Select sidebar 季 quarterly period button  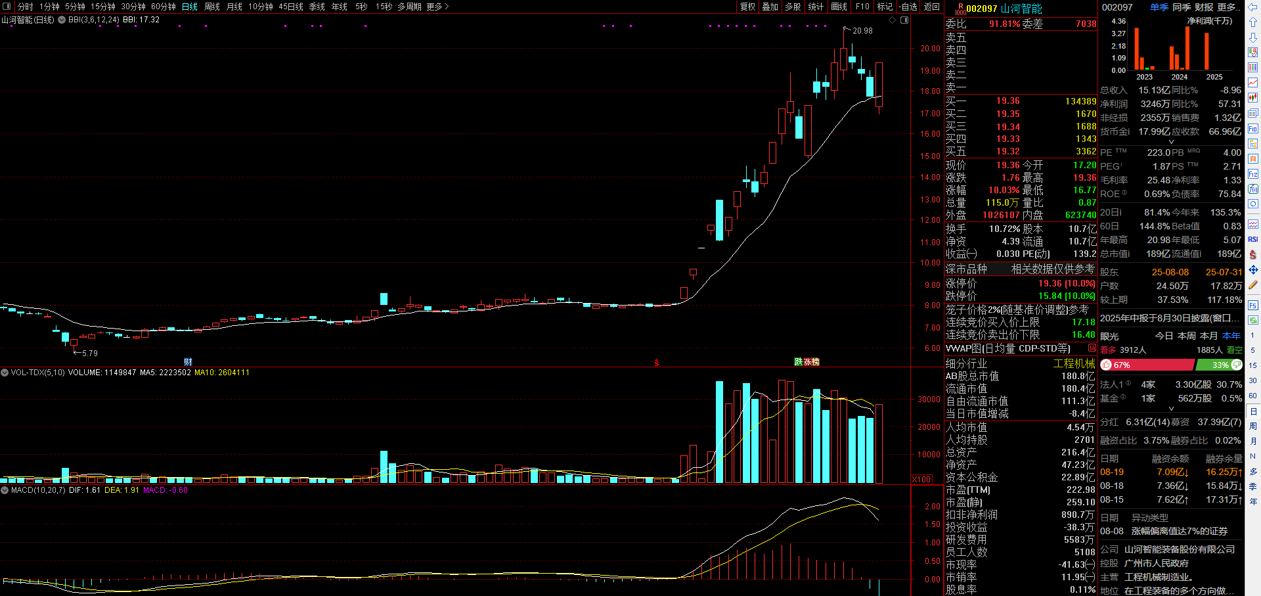pyautogui.click(x=1252, y=486)
